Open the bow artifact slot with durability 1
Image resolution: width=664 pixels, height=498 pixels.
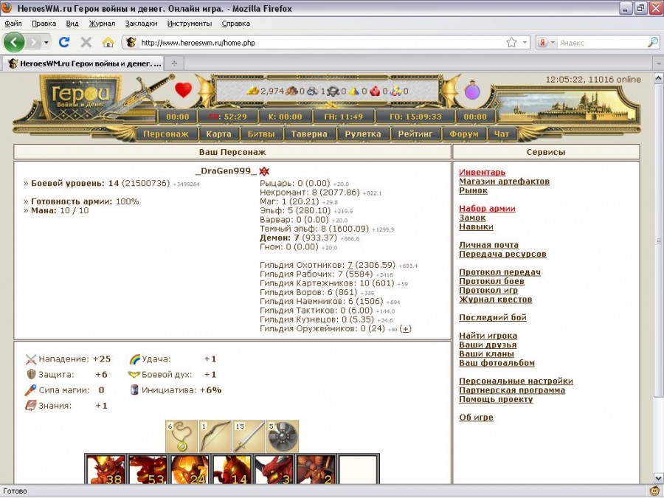point(215,436)
